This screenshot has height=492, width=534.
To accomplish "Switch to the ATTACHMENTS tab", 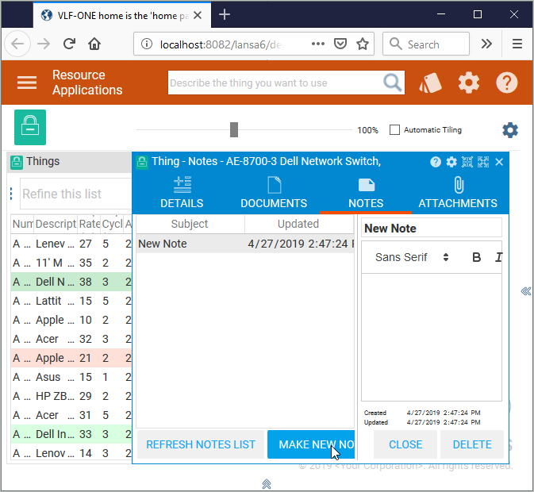I will click(x=458, y=192).
